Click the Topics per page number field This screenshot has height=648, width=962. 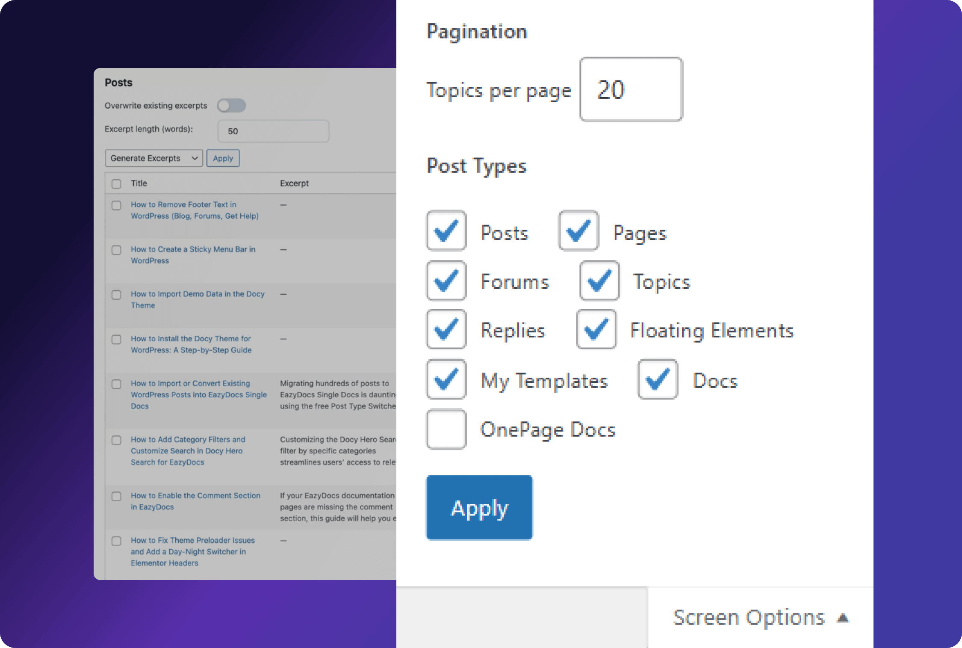coord(631,90)
